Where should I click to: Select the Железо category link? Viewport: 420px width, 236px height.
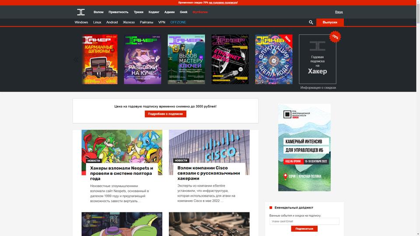click(x=129, y=22)
